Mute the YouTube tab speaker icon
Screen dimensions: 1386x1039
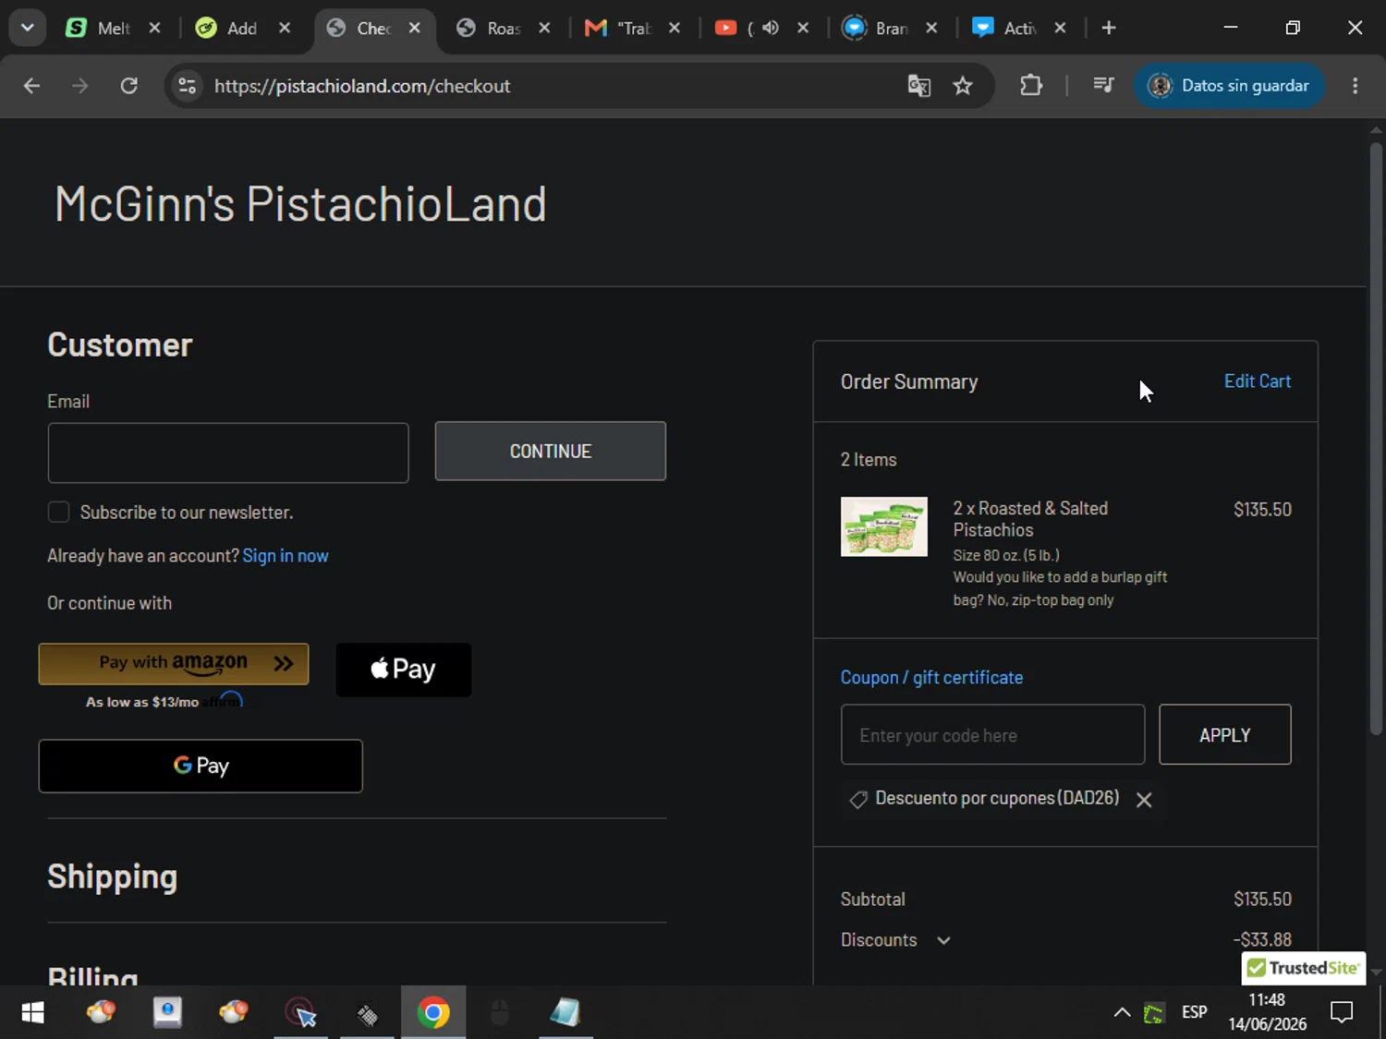click(x=771, y=28)
